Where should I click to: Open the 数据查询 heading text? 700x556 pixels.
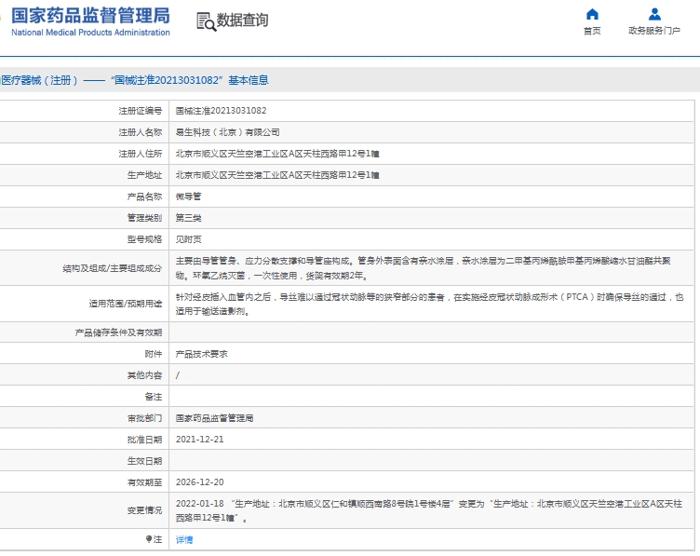(x=243, y=20)
